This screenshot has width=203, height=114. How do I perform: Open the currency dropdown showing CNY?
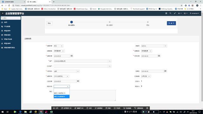point(61,76)
